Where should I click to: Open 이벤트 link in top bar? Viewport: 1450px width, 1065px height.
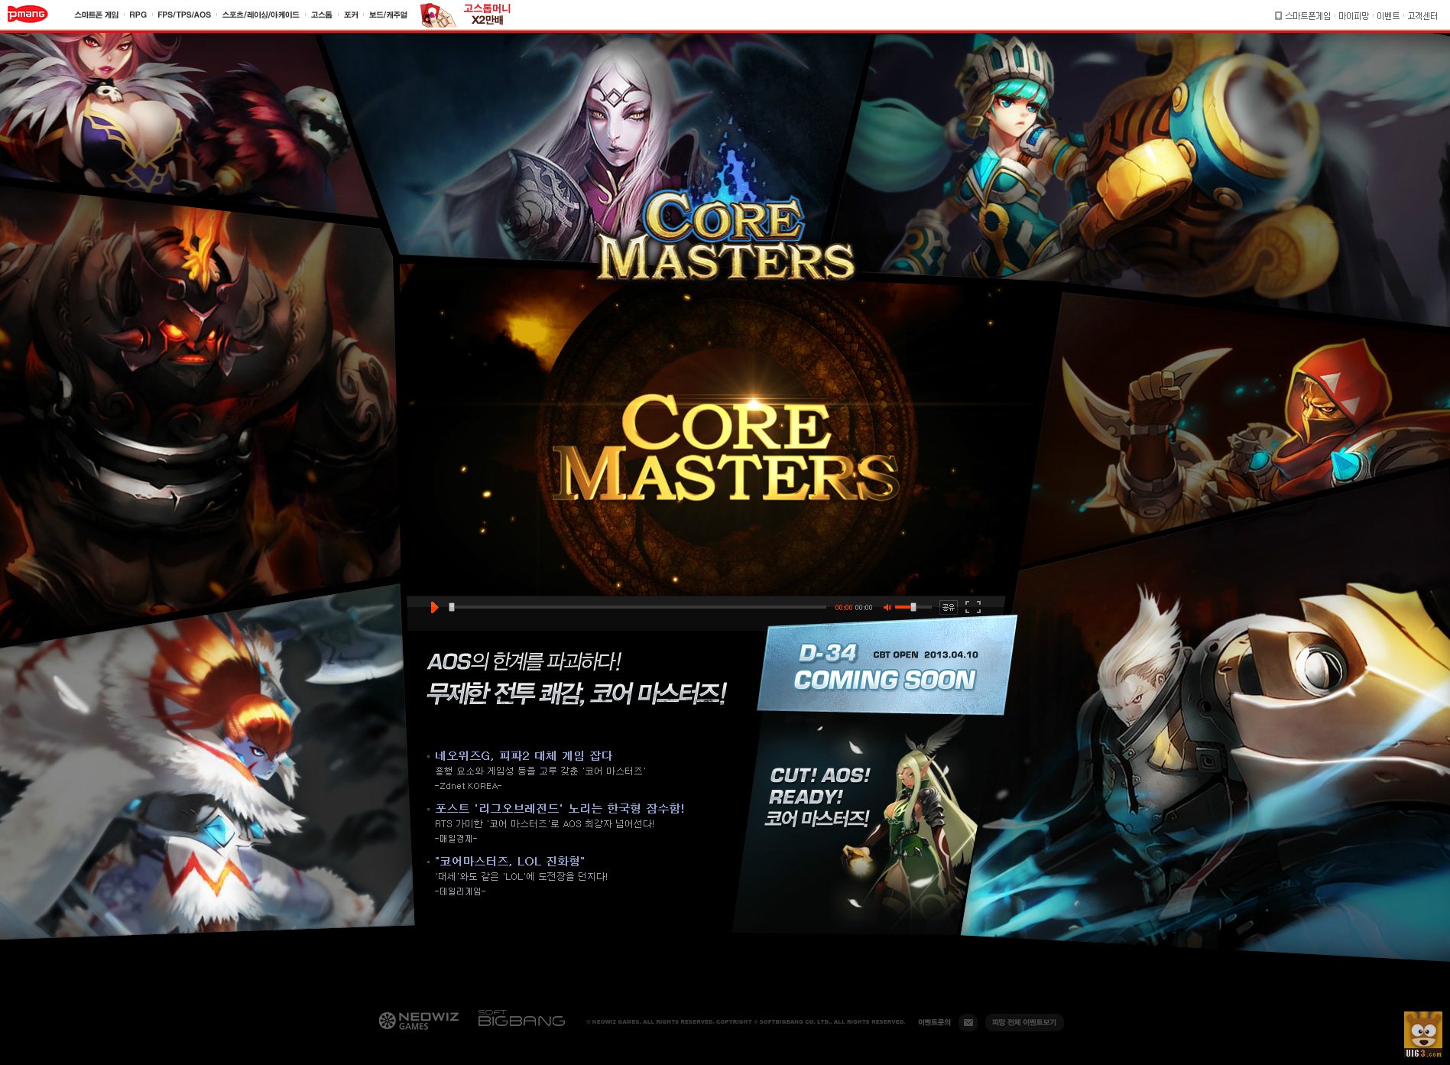pyautogui.click(x=1388, y=16)
